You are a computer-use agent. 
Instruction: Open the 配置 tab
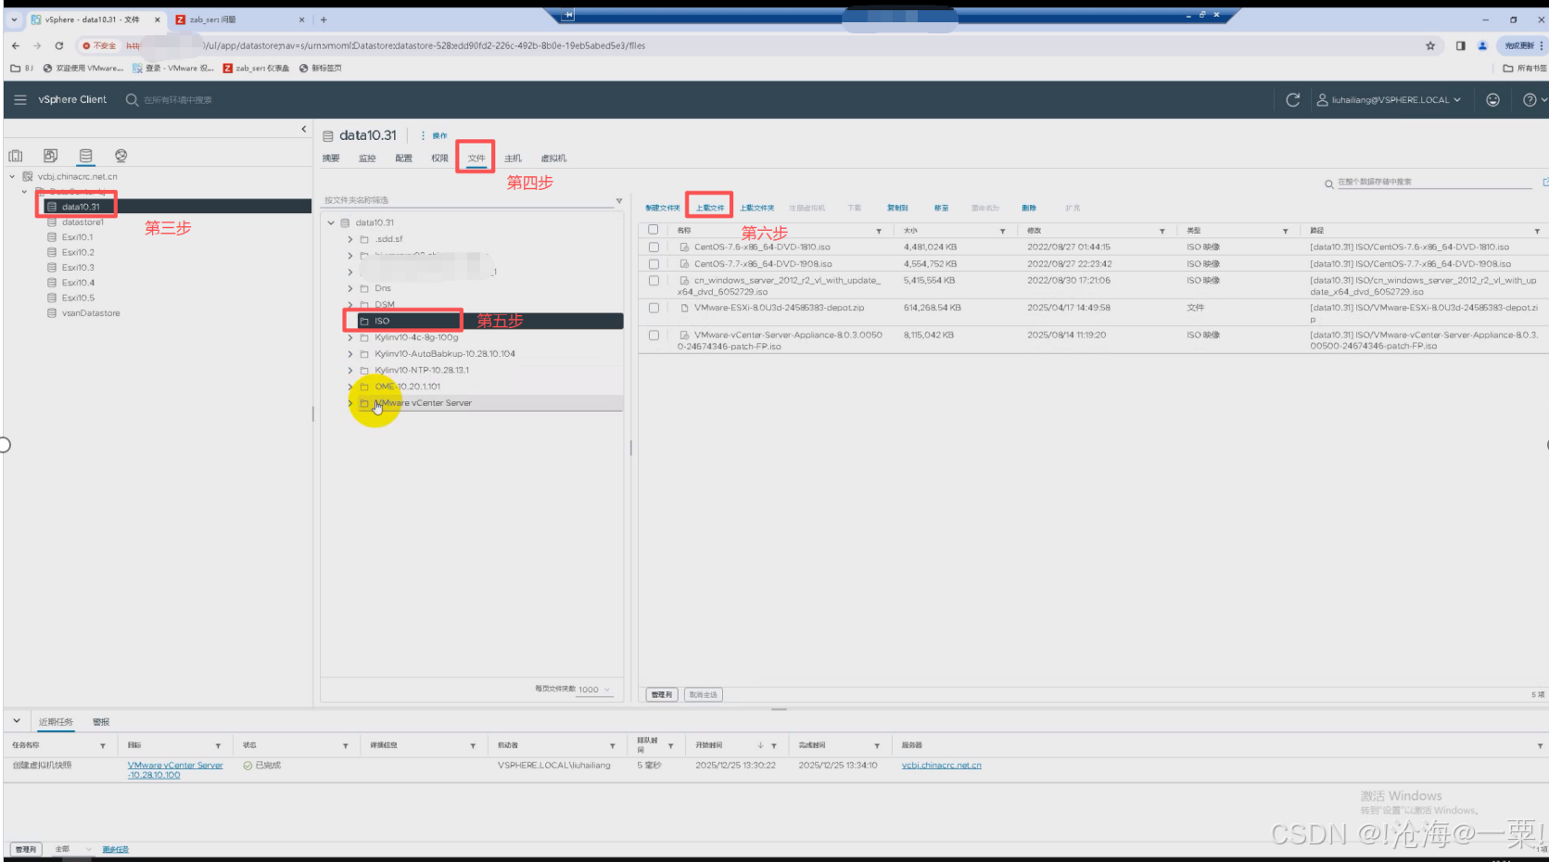[x=403, y=158]
